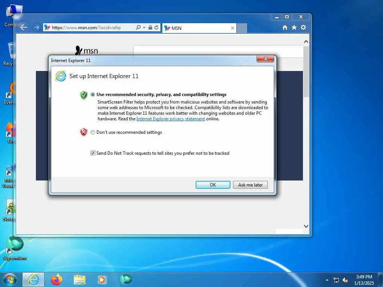Open File Explorer from taskbar

tap(80, 280)
